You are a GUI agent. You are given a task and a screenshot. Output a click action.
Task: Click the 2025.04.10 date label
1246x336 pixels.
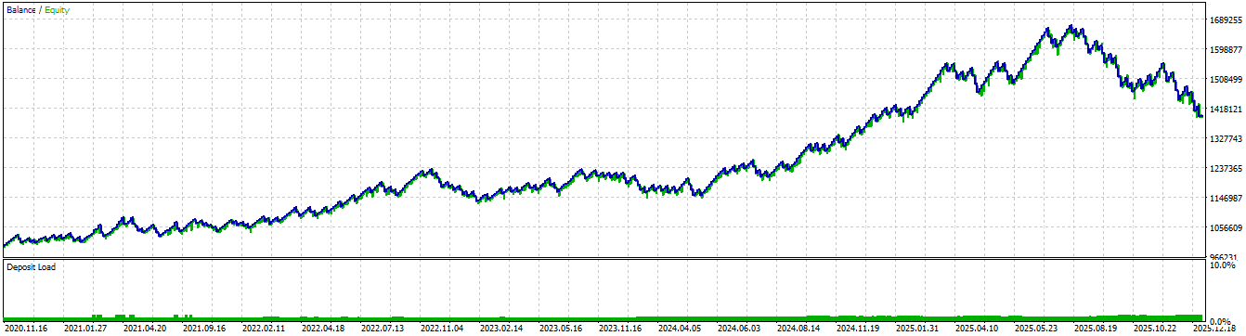click(976, 328)
